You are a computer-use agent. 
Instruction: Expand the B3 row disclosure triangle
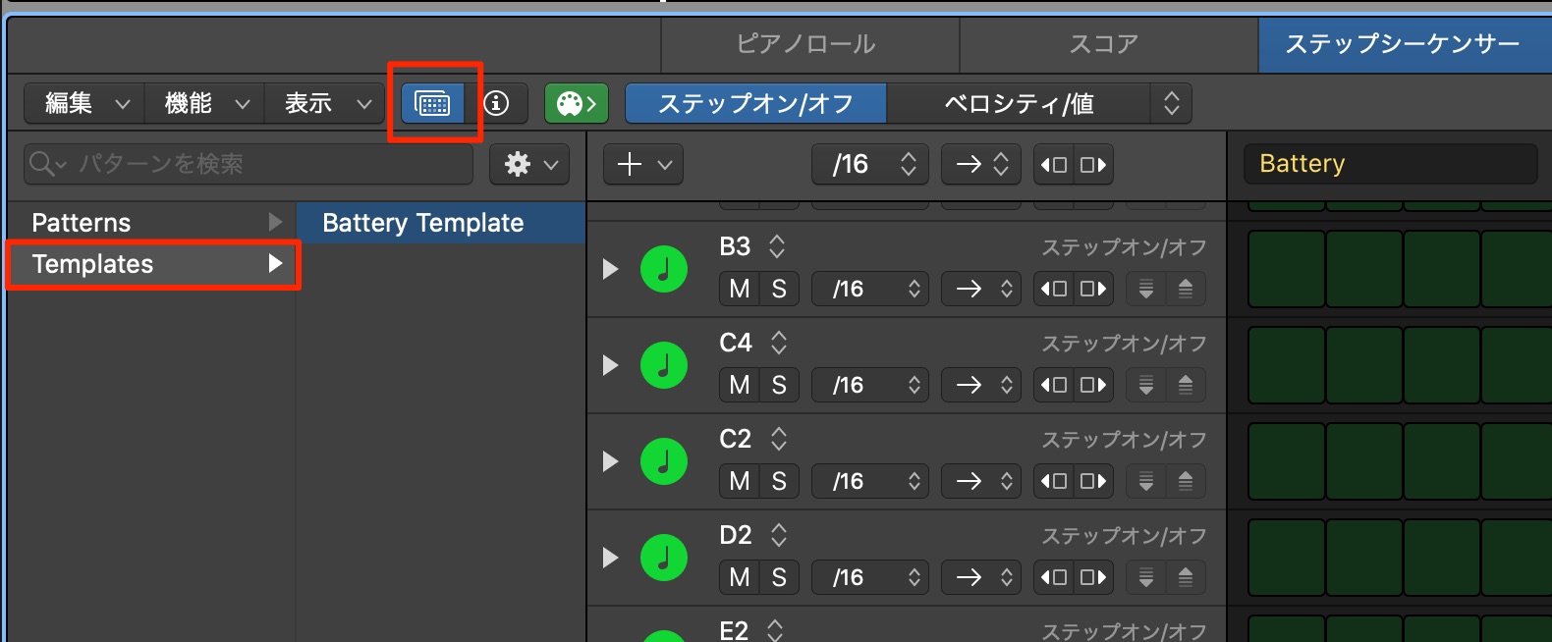(610, 269)
